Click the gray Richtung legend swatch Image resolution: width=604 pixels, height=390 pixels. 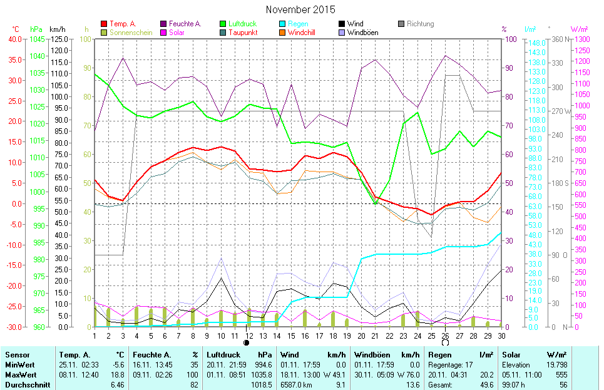[x=401, y=24]
